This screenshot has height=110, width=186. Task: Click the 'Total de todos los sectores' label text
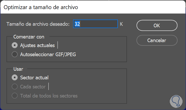(49, 96)
